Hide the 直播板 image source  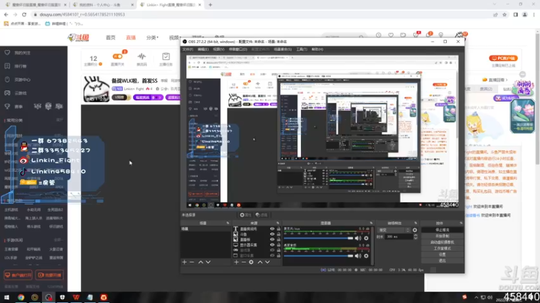point(272,240)
